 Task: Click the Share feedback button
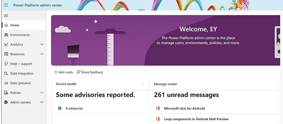click(x=90, y=72)
